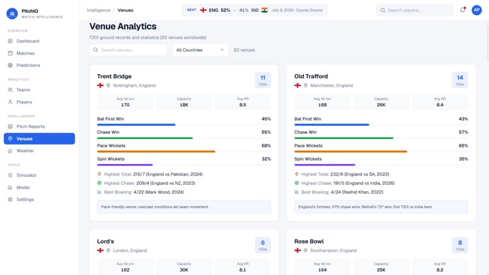This screenshot has width=489, height=275.
Task: Click the All Countries chevron arrow
Action: (x=222, y=50)
